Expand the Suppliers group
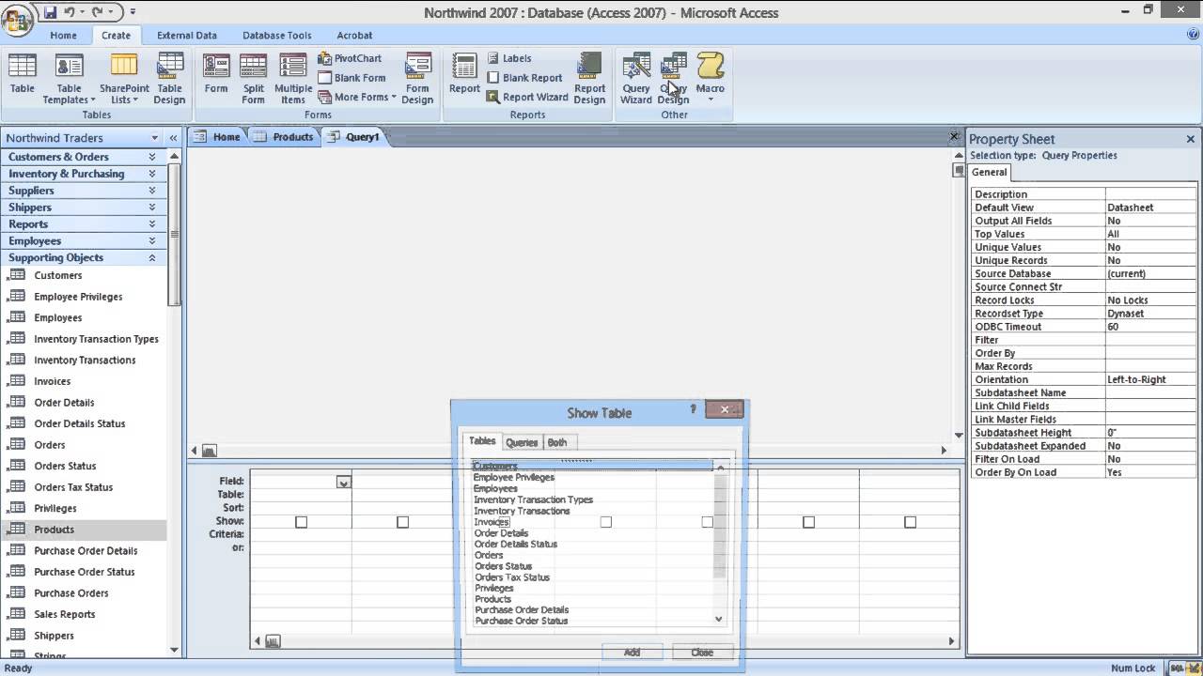This screenshot has height=676, width=1203. coord(152,191)
